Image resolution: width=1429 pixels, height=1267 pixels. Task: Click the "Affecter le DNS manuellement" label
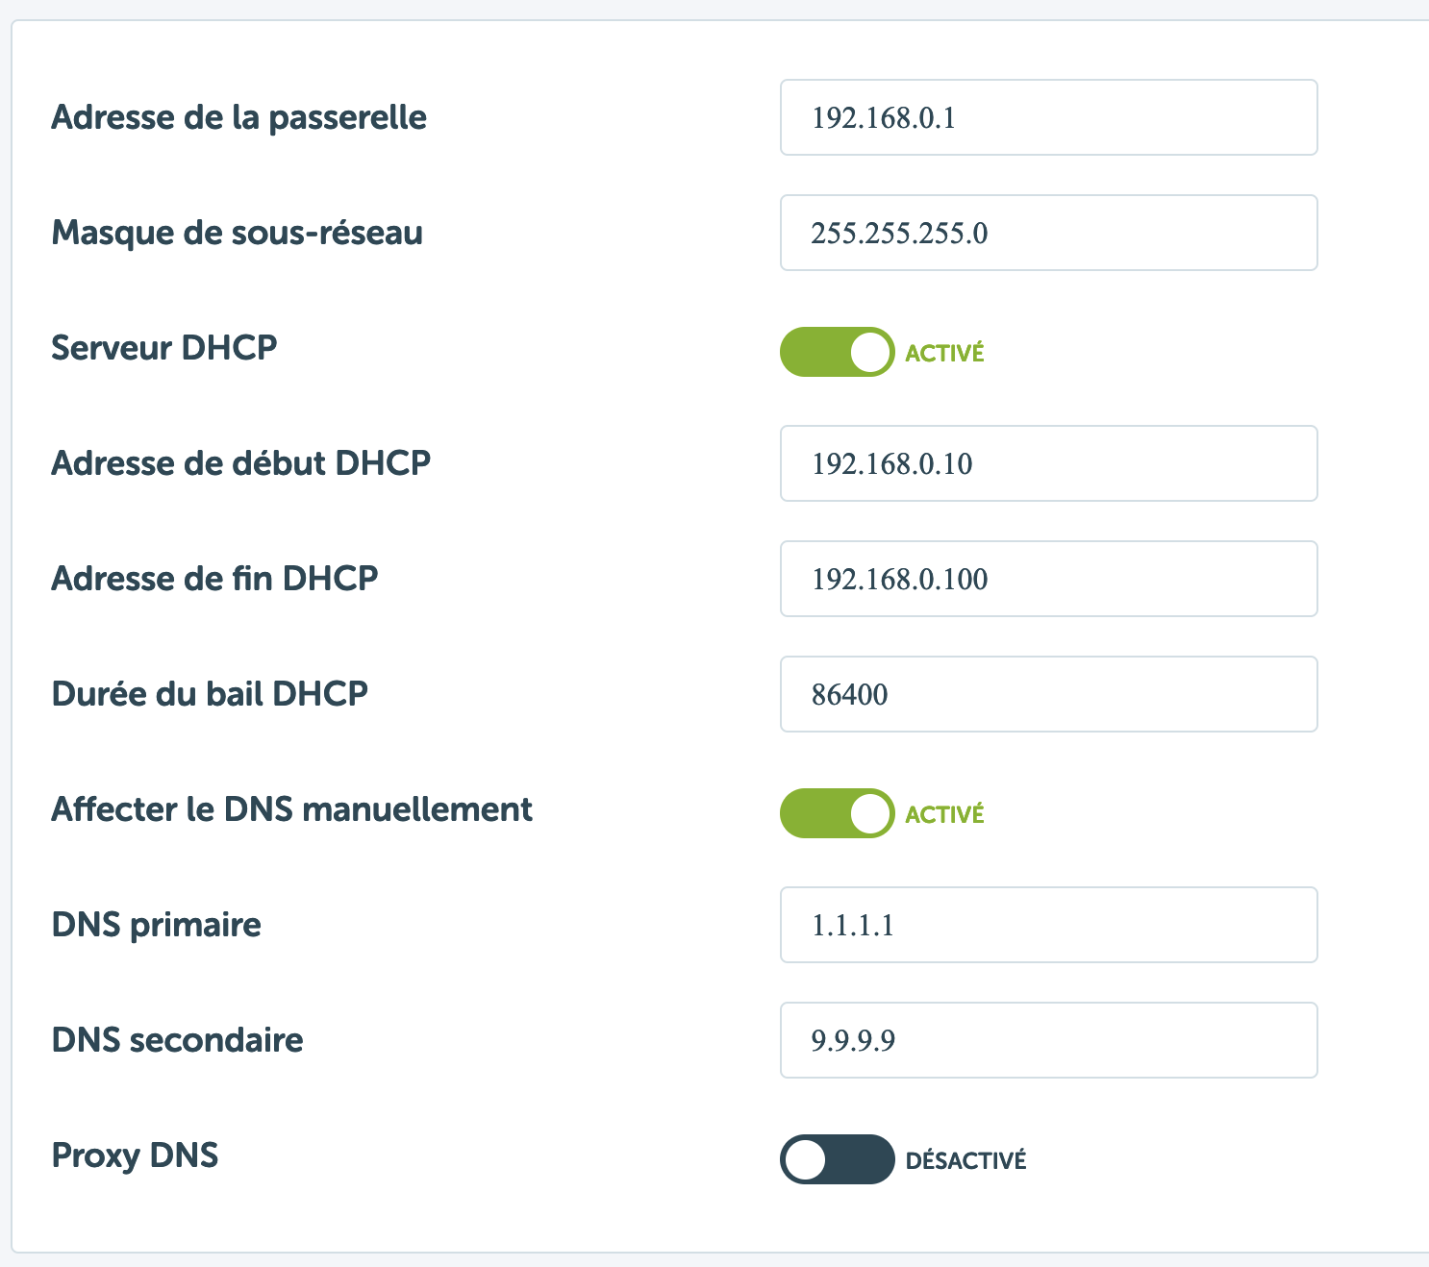point(291,809)
